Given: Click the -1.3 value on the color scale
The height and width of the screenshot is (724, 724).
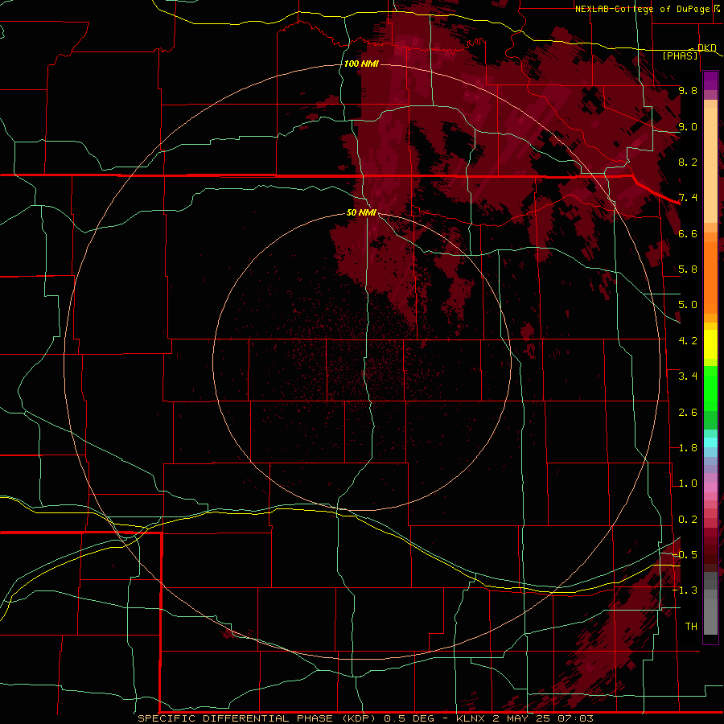Looking at the screenshot, I should 685,590.
